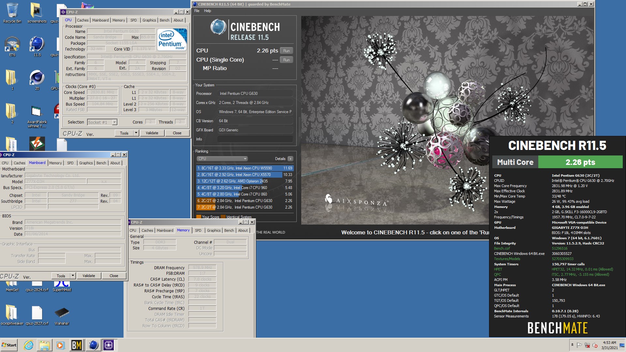The height and width of the screenshot is (352, 626).
Task: Click the Start button
Action: tap(9, 345)
